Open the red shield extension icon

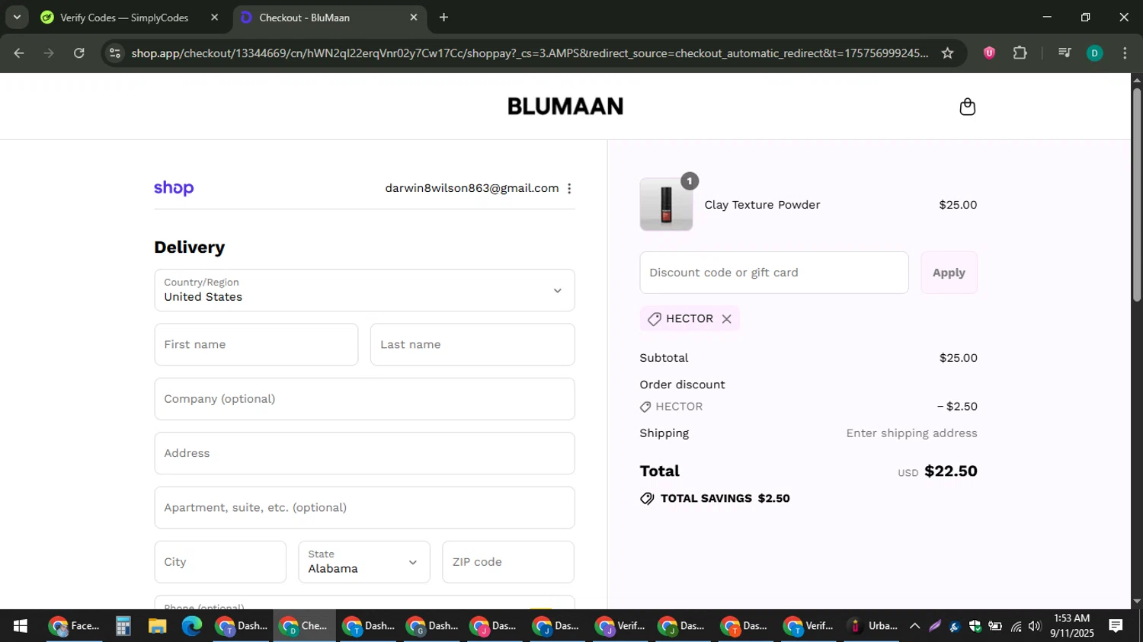click(989, 53)
